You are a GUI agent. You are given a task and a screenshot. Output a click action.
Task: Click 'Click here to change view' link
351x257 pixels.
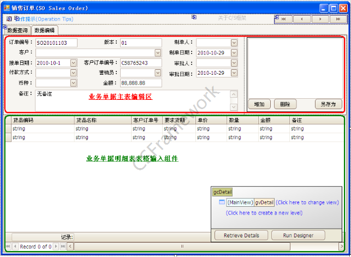(307, 202)
